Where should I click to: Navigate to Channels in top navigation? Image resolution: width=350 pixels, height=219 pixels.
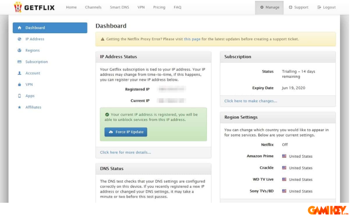(x=93, y=7)
